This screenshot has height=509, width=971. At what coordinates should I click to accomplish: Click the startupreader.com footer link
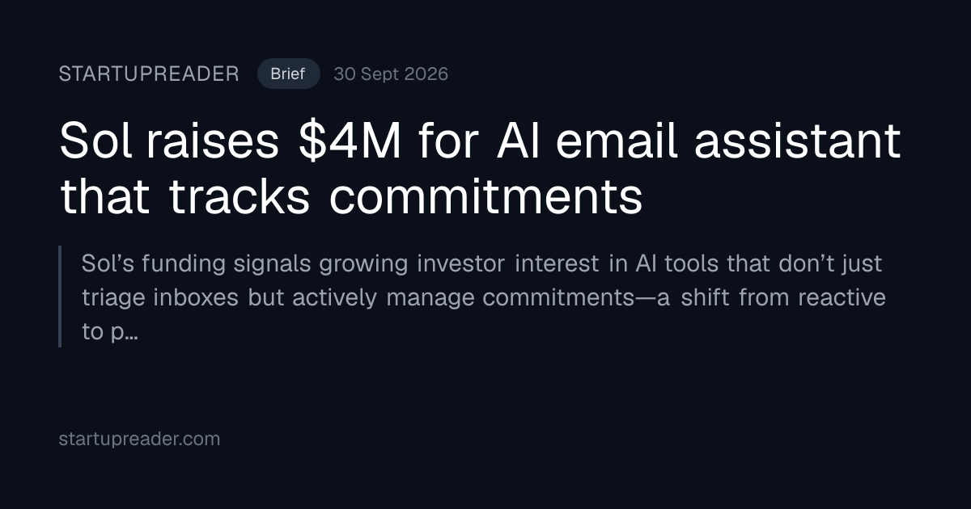139,440
